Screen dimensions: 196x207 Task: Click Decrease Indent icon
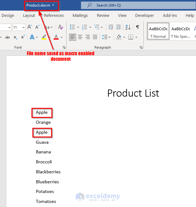[111, 27]
